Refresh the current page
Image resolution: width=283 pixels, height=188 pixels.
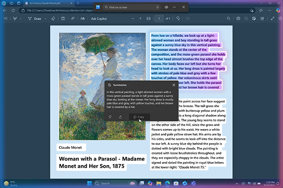pyautogui.click(x=13, y=11)
